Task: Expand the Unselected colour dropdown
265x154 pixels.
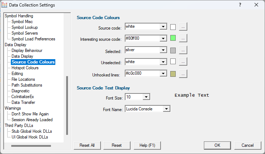Action: point(163,62)
